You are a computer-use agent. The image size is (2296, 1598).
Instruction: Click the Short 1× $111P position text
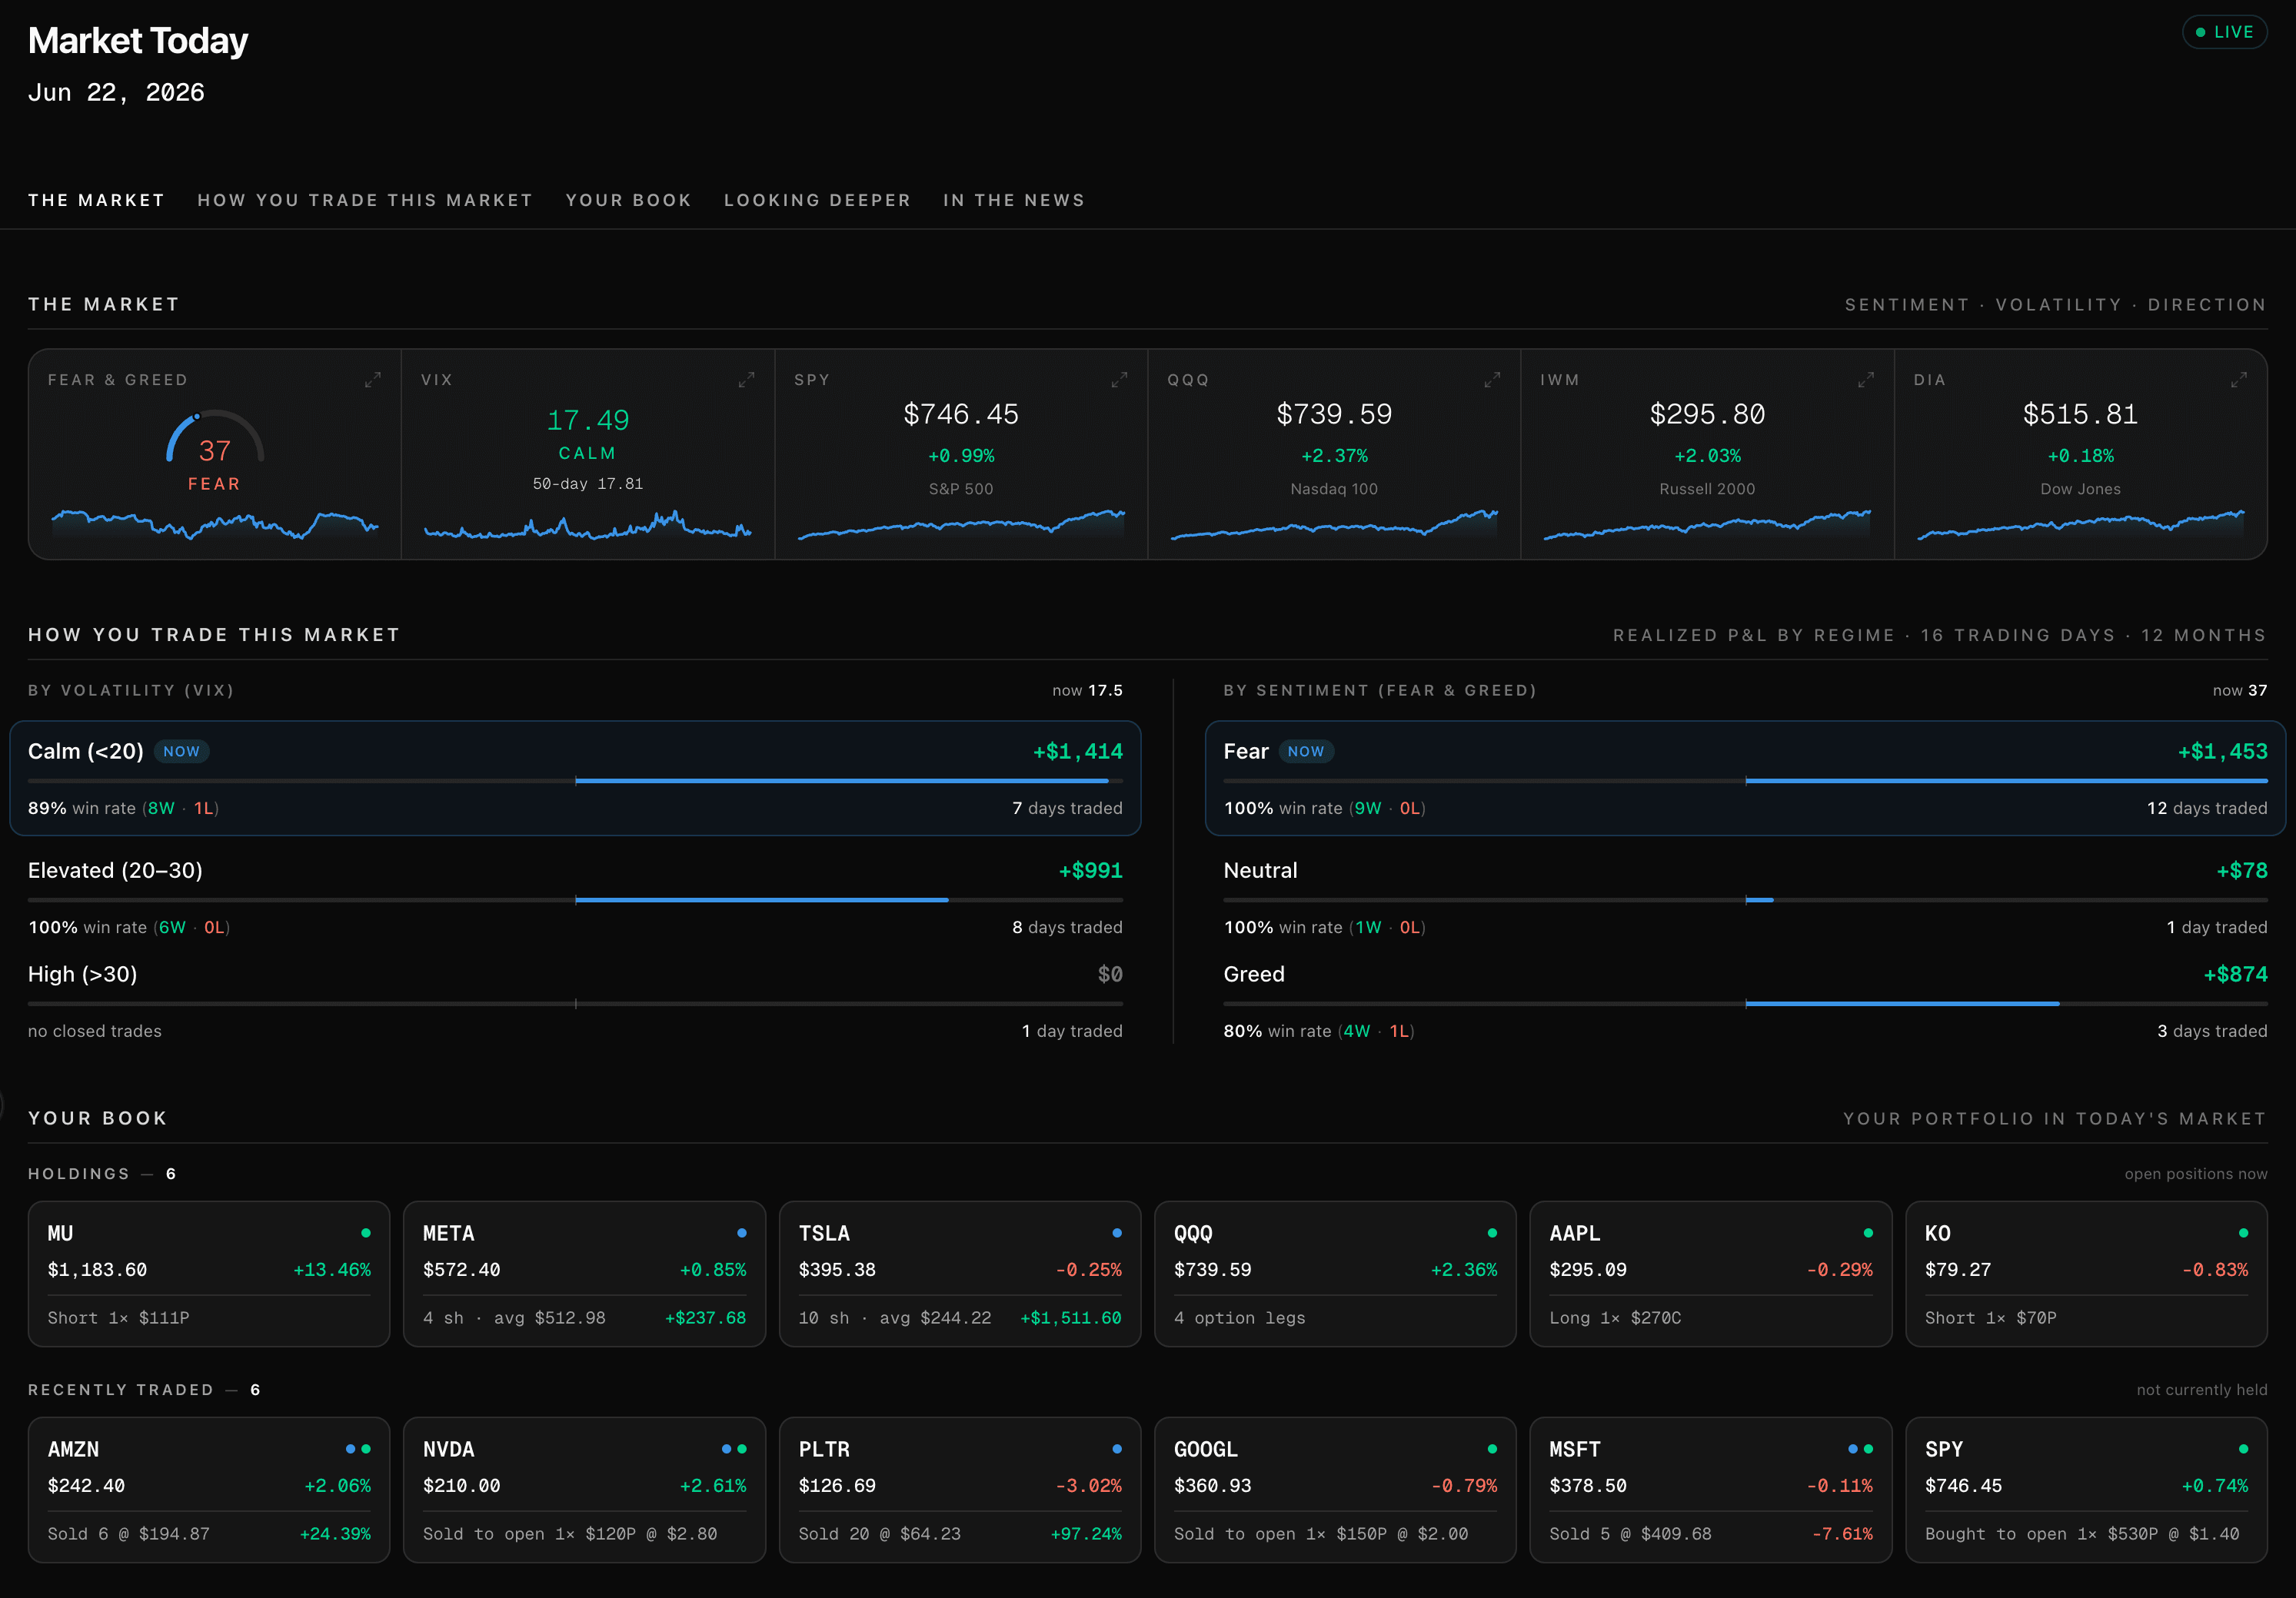119,1318
